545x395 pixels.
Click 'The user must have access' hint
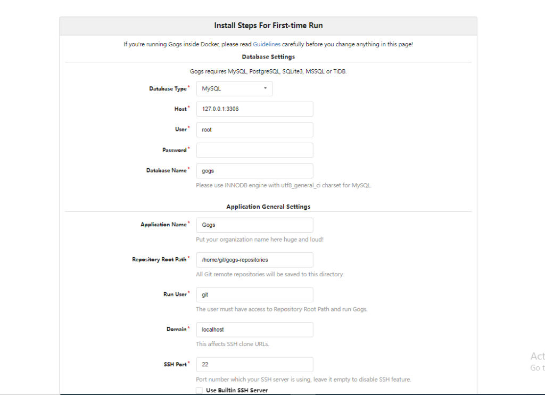282,309
